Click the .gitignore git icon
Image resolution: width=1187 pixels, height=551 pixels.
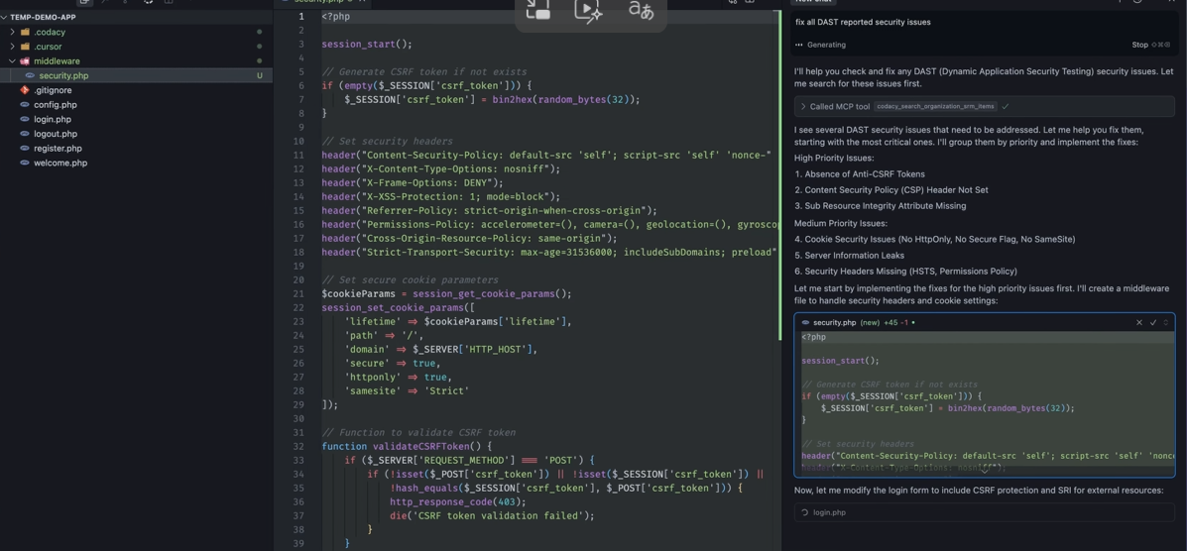tap(25, 90)
